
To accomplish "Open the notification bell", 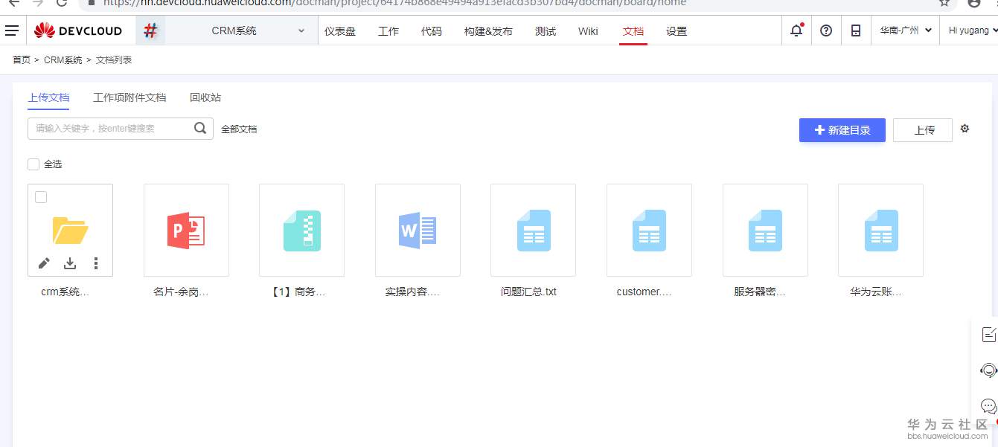I will [x=796, y=30].
